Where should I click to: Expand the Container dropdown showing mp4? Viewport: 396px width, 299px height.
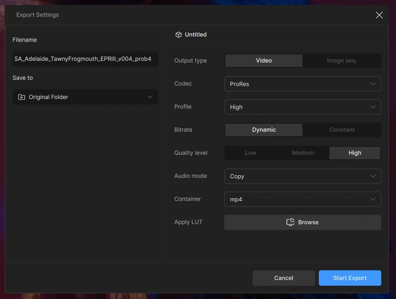[303, 199]
